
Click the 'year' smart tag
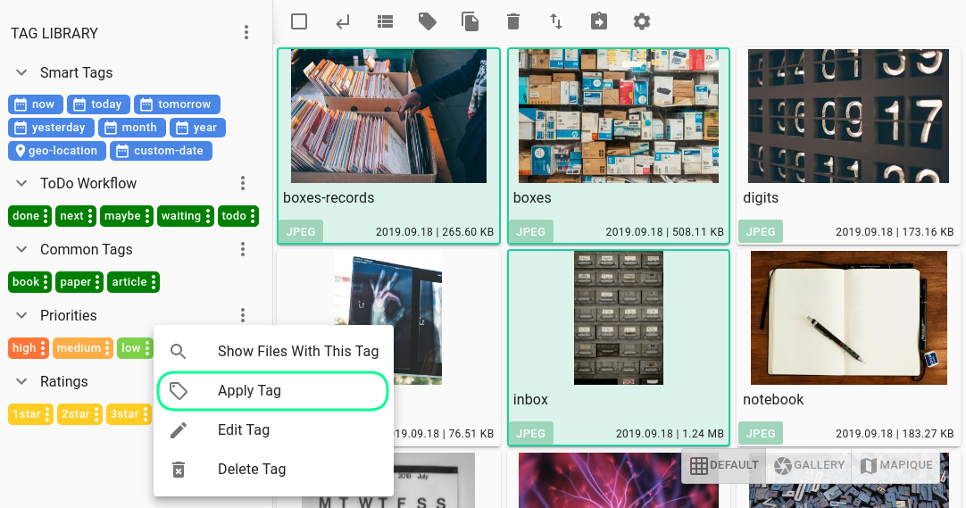pos(197,128)
